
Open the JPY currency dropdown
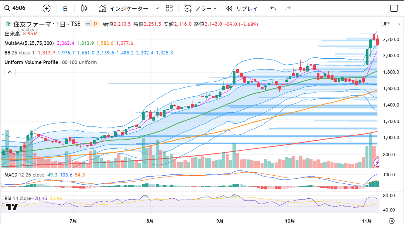(x=391, y=24)
